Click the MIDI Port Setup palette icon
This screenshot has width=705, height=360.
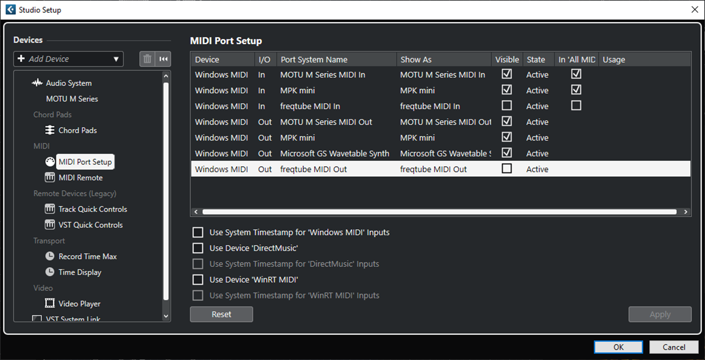(50, 161)
